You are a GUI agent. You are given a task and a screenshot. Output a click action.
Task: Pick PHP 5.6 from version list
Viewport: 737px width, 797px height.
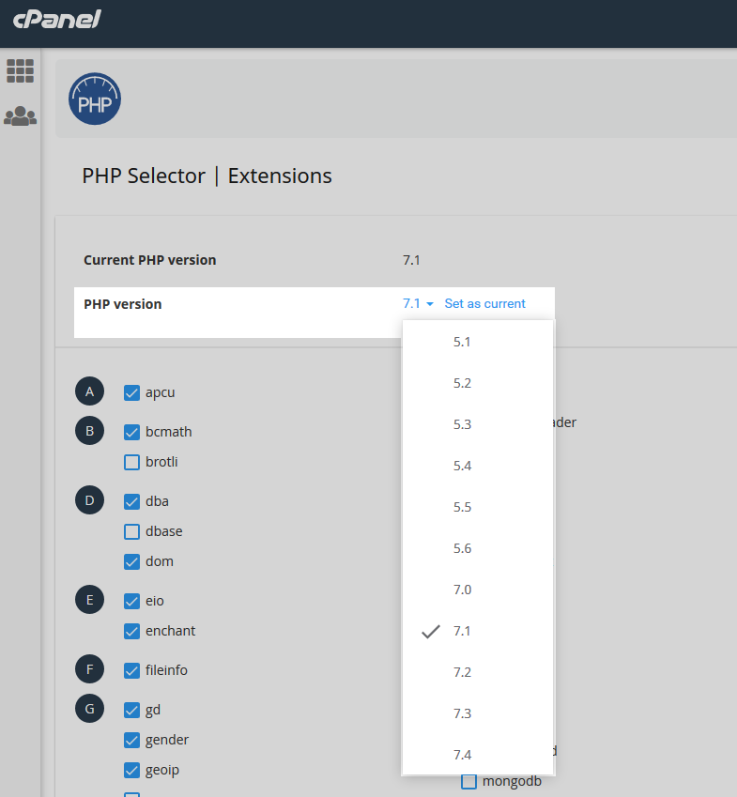478,548
